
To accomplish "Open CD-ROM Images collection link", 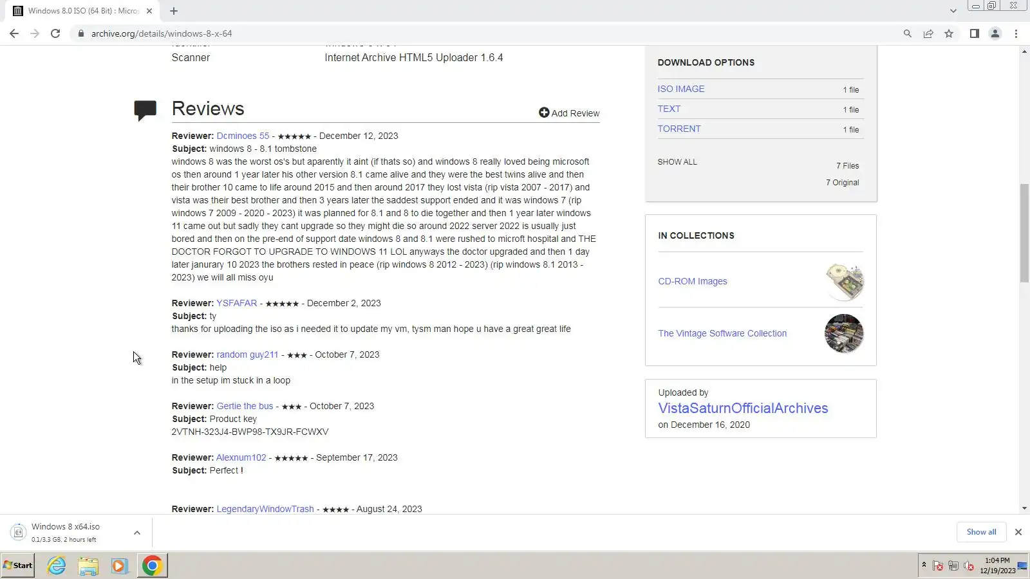I will tap(693, 281).
